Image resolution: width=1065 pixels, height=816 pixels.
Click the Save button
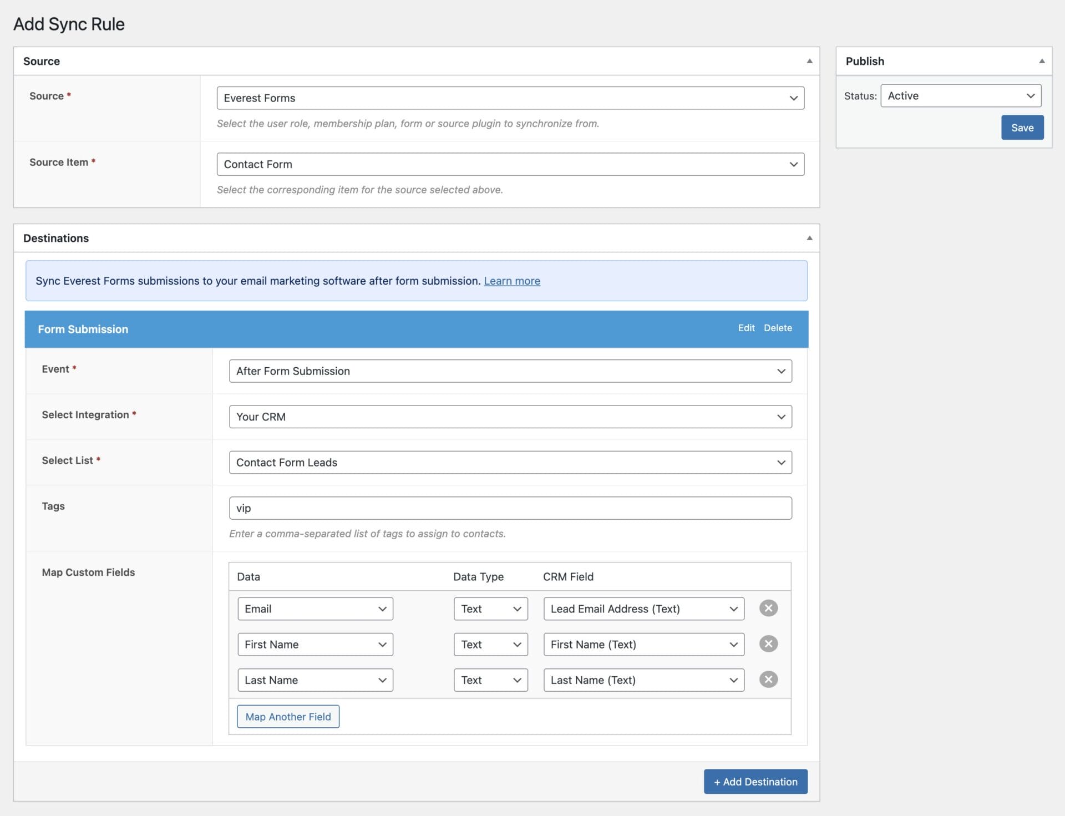1022,128
